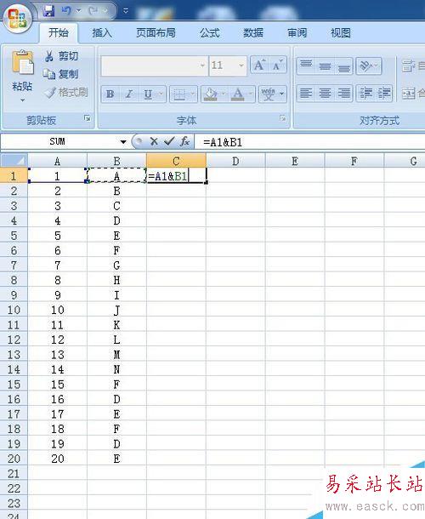425x519 pixels.
Task: Apply font color letter A
Action: click(237, 94)
